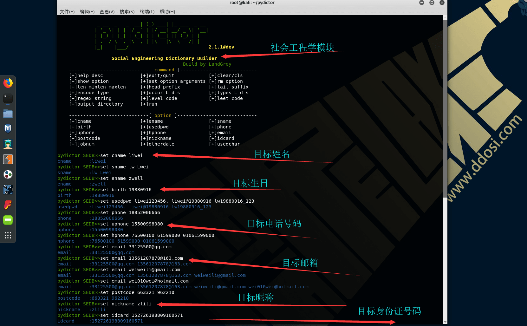Open the 帮助(H) menu
This screenshot has width=527, height=326.
click(x=167, y=12)
